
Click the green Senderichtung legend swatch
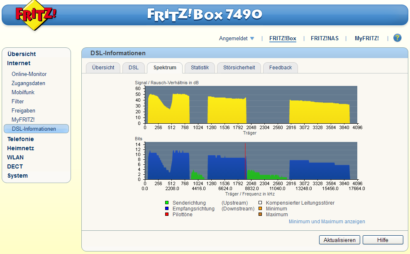[167, 203]
